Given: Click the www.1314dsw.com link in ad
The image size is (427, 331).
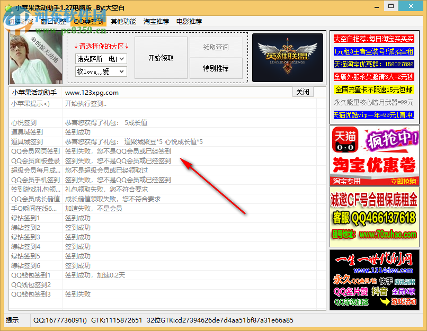Looking at the screenshot, I should pyautogui.click(x=383, y=270).
